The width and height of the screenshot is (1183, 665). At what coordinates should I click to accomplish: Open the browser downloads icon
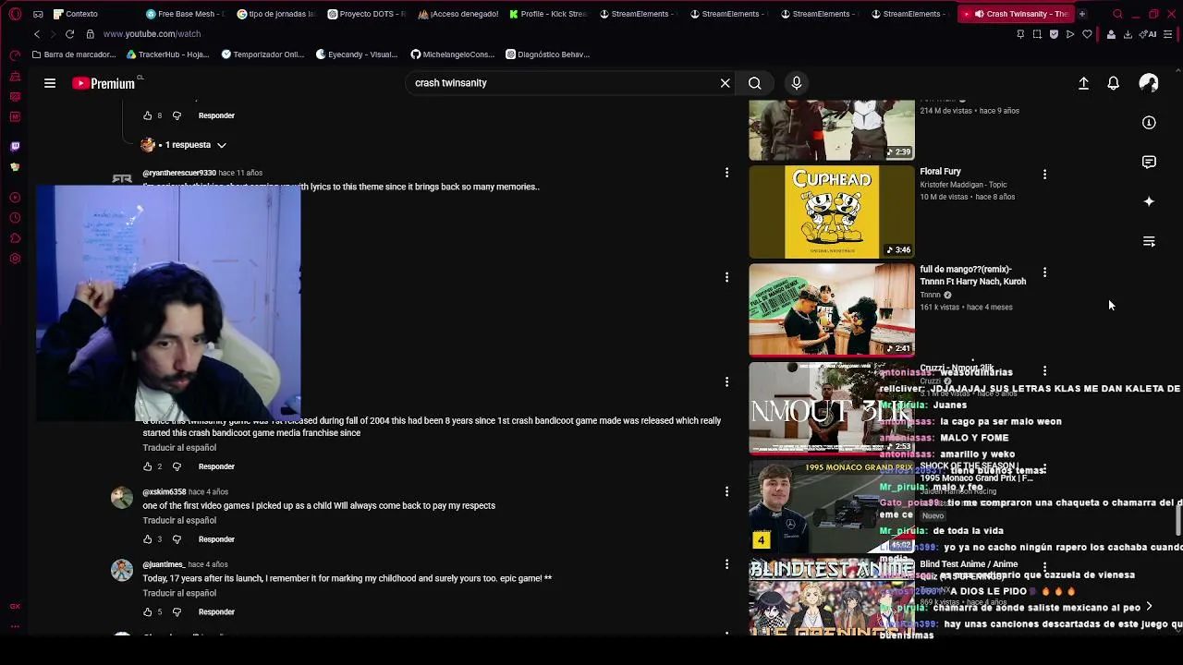click(x=1128, y=34)
